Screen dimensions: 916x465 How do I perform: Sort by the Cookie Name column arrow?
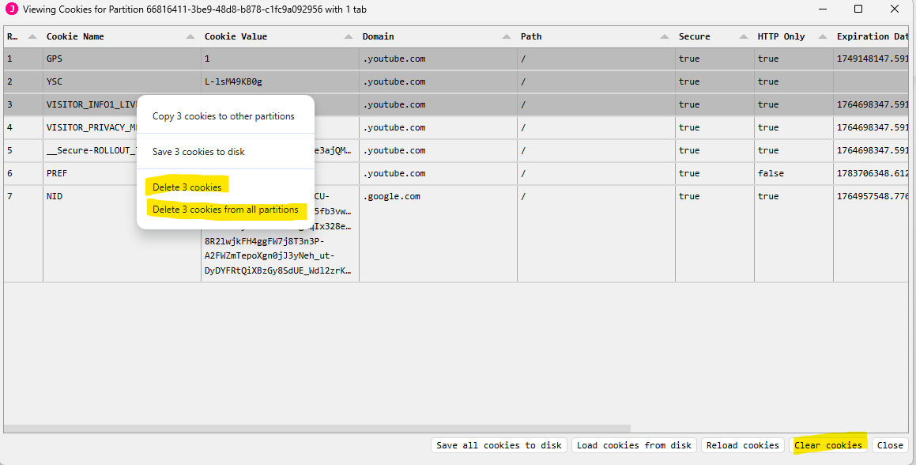coord(190,36)
